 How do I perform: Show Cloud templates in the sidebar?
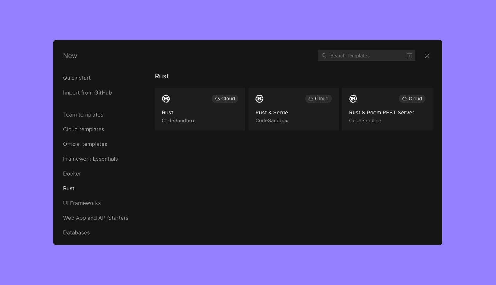click(84, 129)
